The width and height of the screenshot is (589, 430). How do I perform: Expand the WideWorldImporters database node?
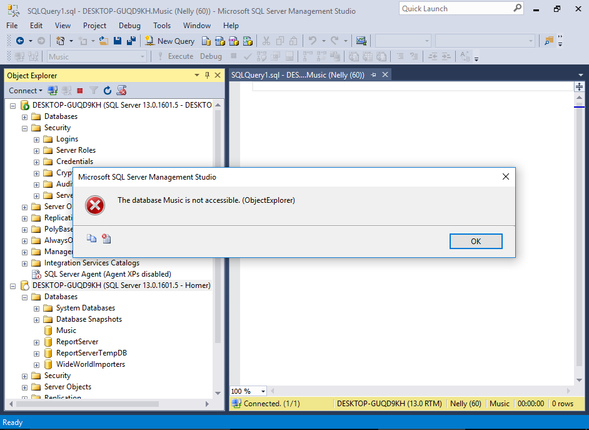pos(37,364)
